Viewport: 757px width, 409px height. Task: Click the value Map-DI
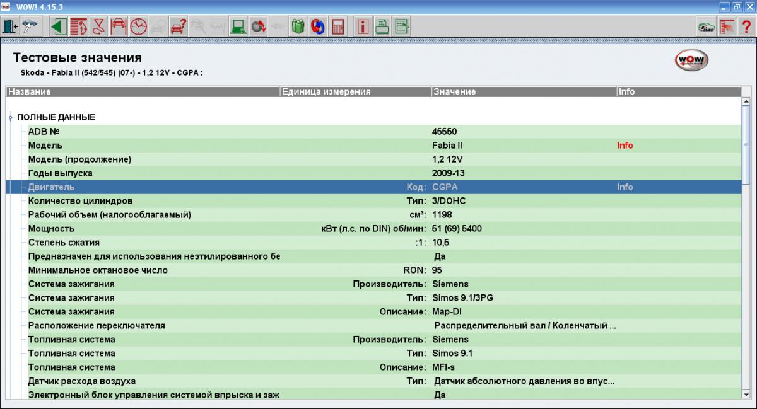(x=448, y=312)
